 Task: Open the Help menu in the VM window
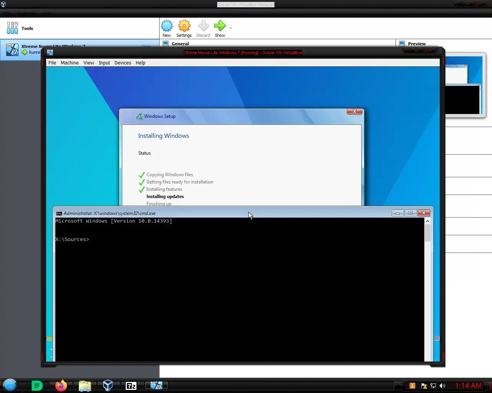coord(140,63)
